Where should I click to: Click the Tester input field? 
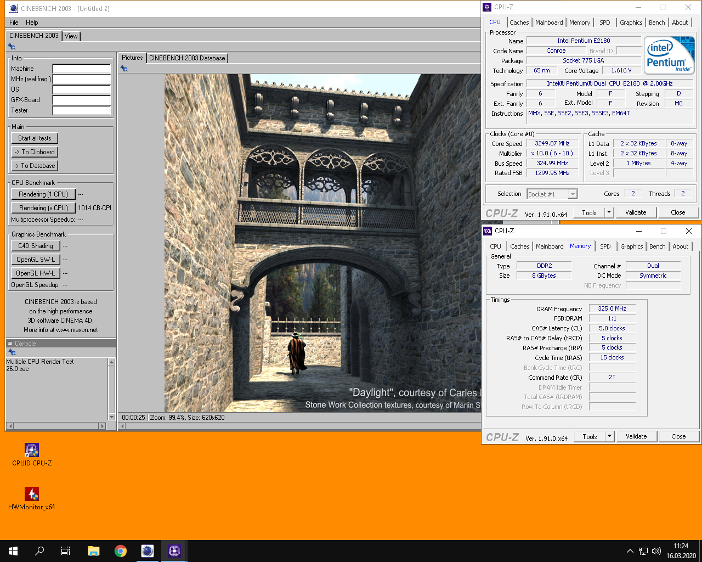(x=82, y=110)
